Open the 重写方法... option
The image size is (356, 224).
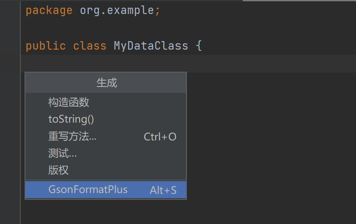click(x=72, y=137)
